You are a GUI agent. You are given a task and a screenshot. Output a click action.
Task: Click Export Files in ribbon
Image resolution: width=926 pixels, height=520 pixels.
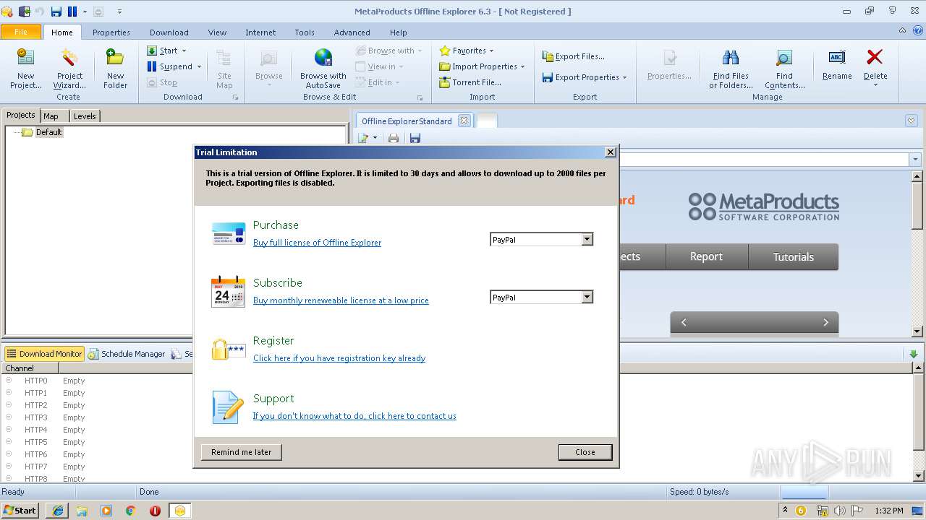[x=573, y=56]
